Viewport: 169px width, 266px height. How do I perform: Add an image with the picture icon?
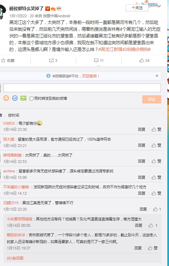23,98
